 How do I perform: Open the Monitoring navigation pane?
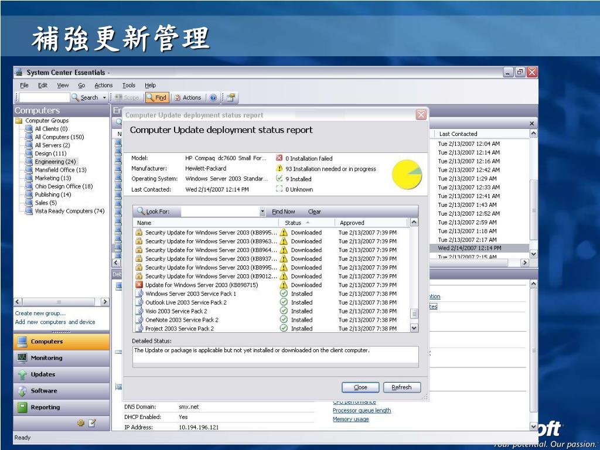[x=62, y=358]
